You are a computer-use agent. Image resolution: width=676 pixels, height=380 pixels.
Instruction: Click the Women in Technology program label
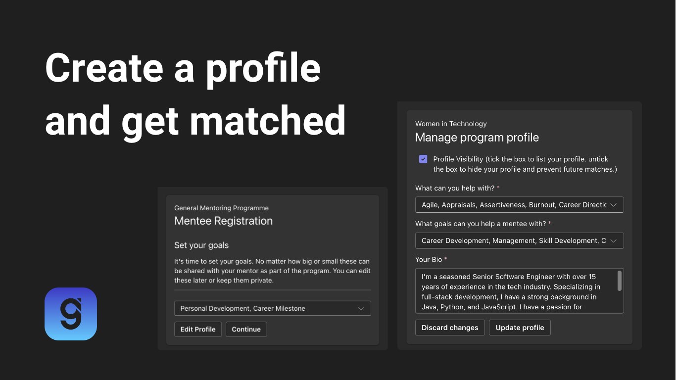[x=451, y=124]
